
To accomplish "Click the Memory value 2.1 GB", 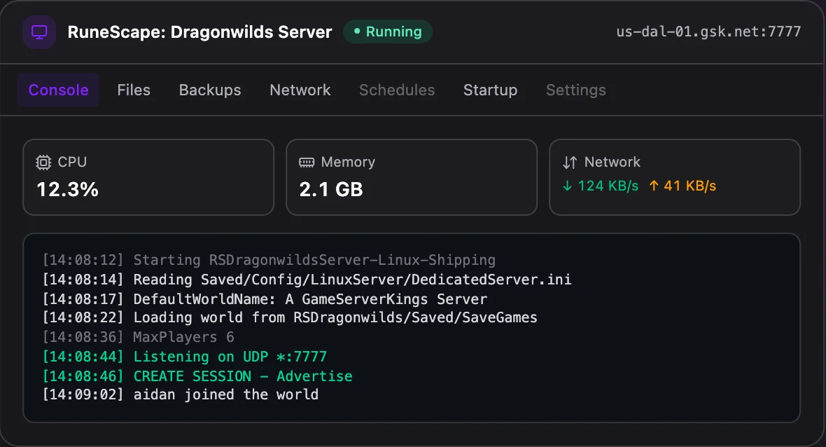I will coord(331,189).
